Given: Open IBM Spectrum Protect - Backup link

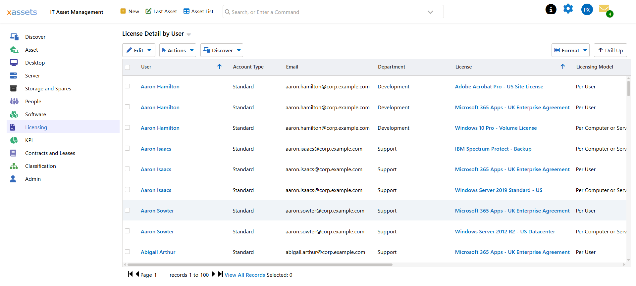Looking at the screenshot, I should click(493, 149).
